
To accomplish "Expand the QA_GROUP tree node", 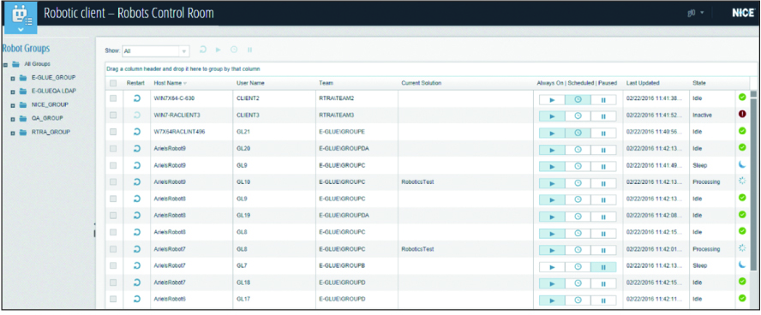I will [x=13, y=118].
